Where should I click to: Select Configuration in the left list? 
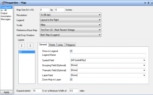(x=6, y=7)
